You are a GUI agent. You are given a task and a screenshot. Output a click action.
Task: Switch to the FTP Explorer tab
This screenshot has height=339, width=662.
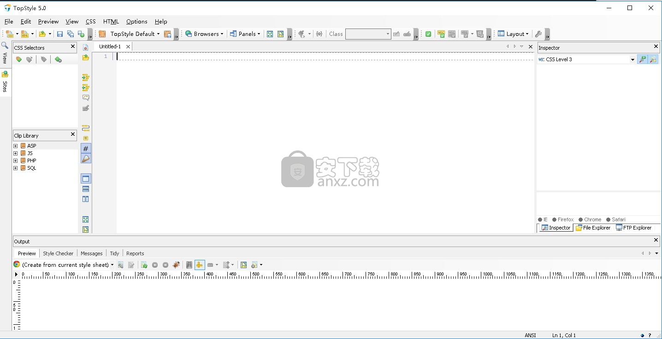point(634,228)
